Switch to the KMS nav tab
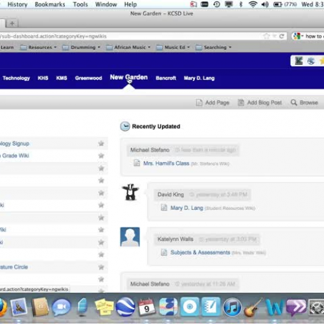 [62, 78]
